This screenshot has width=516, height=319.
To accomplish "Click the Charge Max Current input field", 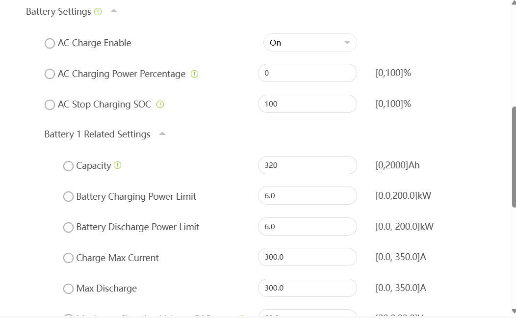I will pos(307,257).
